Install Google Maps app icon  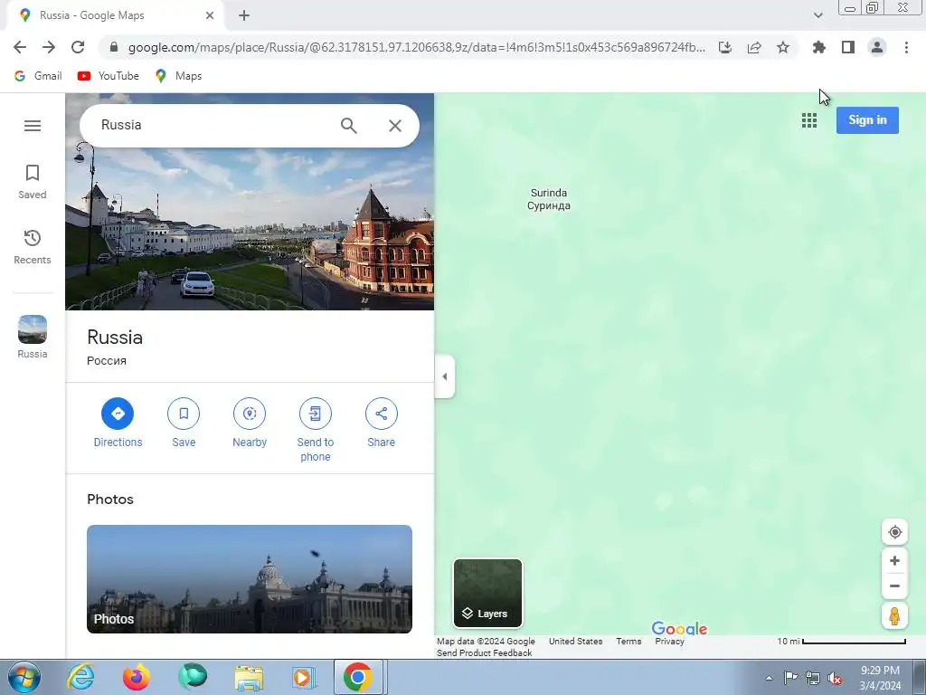pyautogui.click(x=725, y=47)
